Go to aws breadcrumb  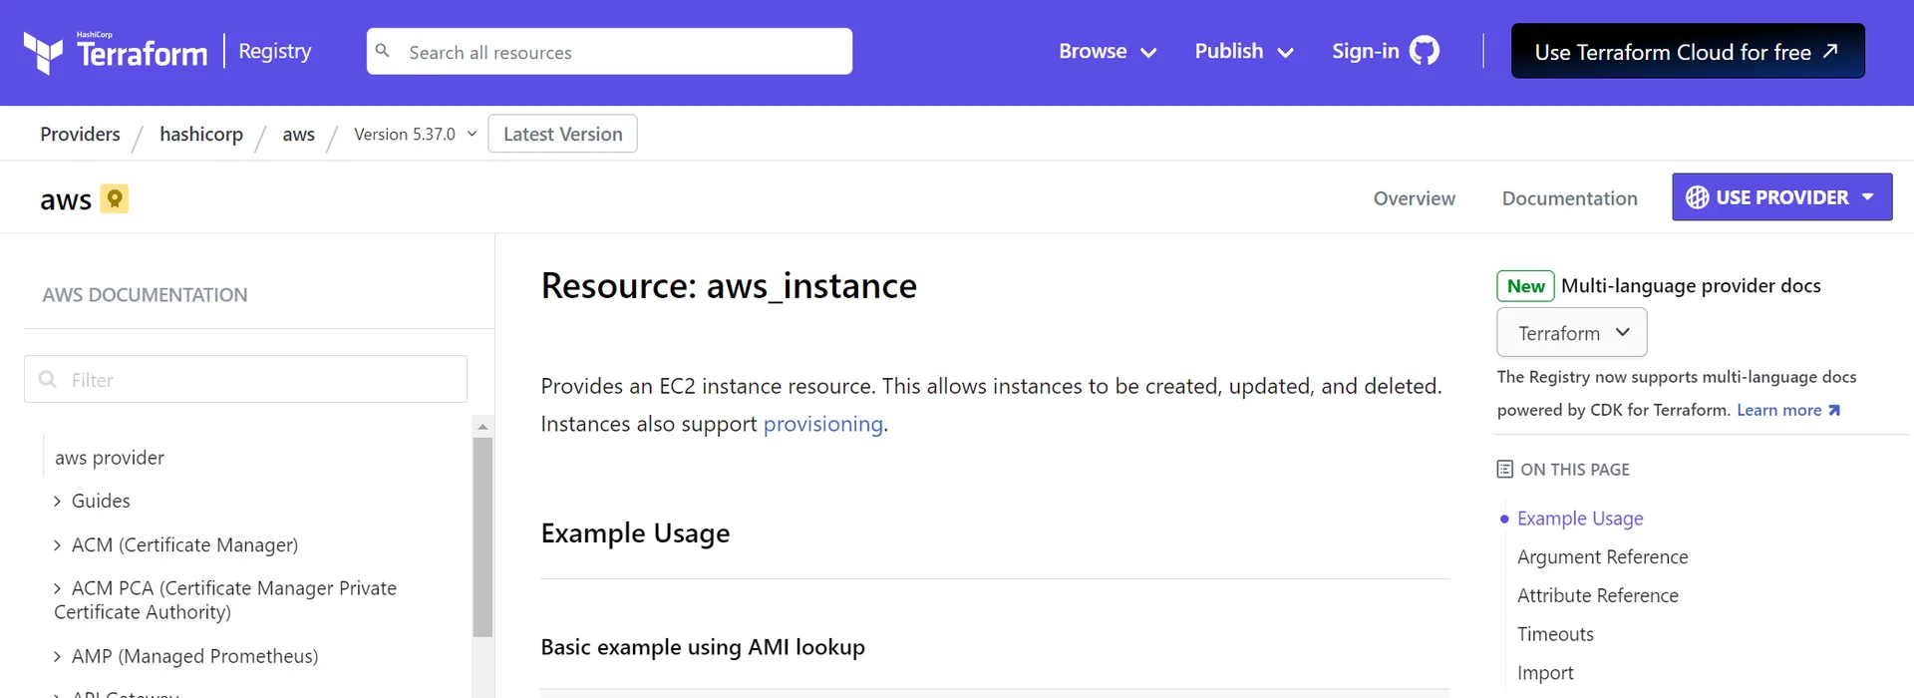pos(298,135)
